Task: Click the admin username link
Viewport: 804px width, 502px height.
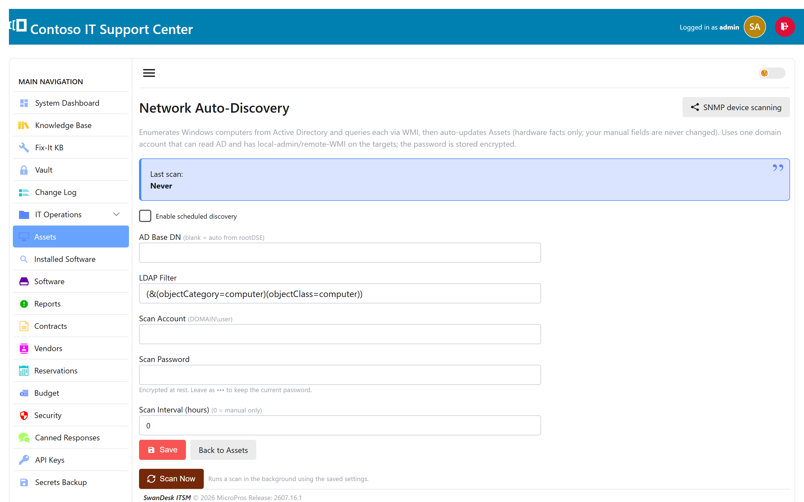Action: (x=729, y=27)
